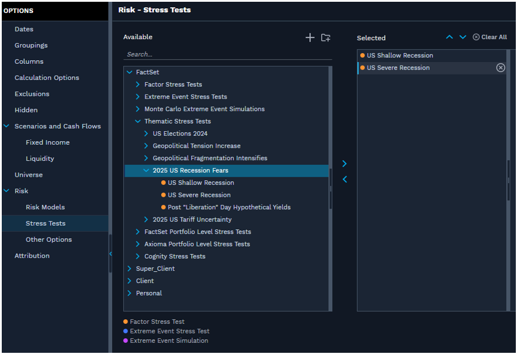Click the Search field under Available
Viewport: 517px width, 354px height.
[227, 54]
